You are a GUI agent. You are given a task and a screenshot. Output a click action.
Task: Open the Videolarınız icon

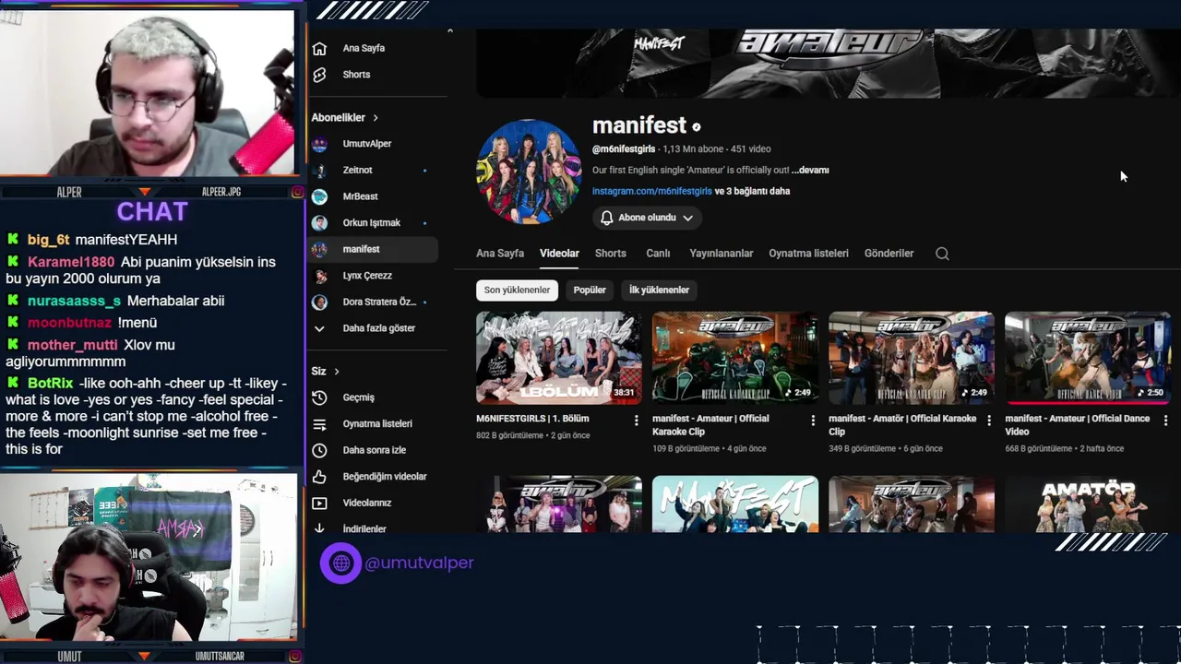tap(319, 504)
